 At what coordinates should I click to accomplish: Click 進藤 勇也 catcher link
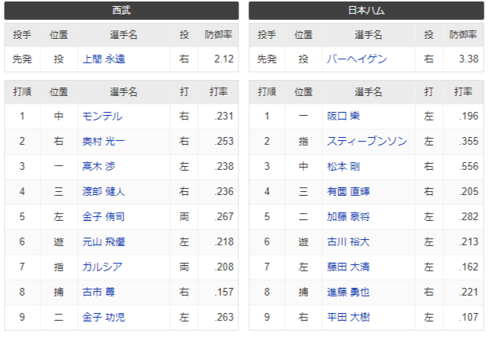click(348, 292)
